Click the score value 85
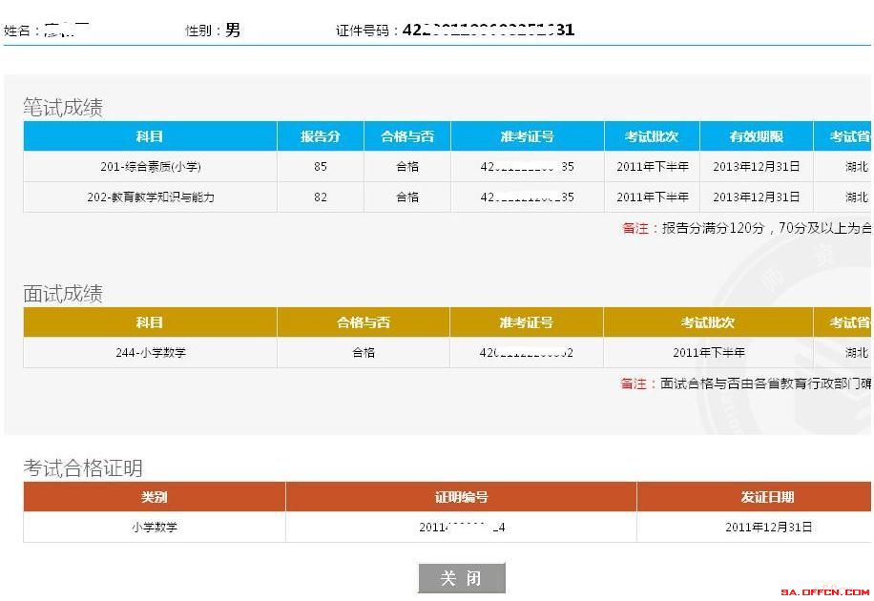874x601 pixels. [x=321, y=167]
